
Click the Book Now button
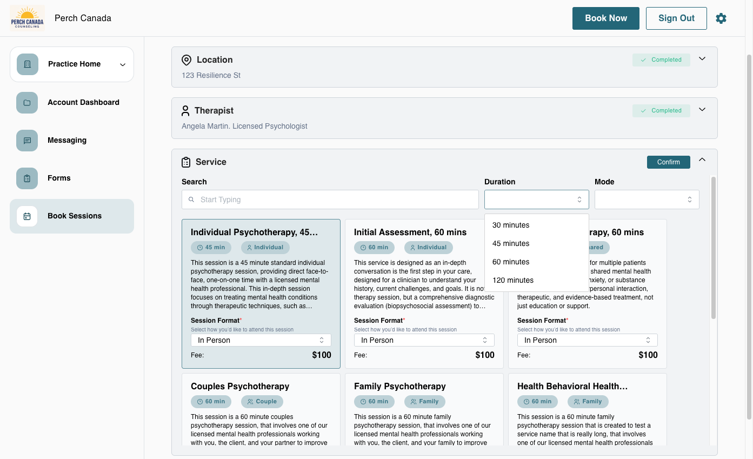click(x=606, y=18)
